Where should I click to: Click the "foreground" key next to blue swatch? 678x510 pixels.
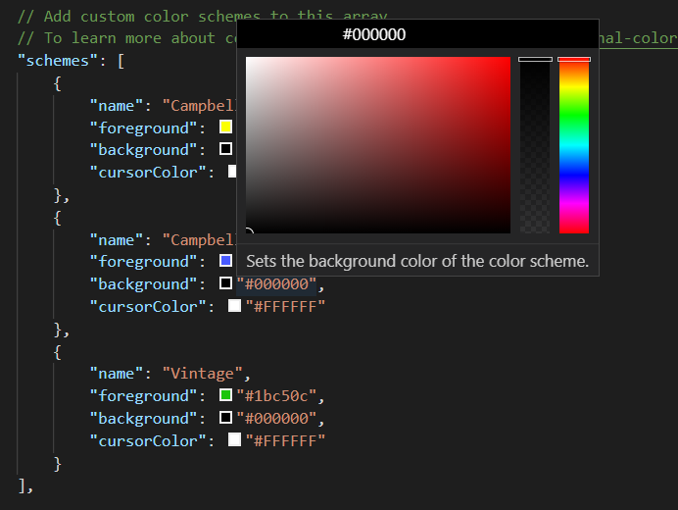tap(144, 262)
